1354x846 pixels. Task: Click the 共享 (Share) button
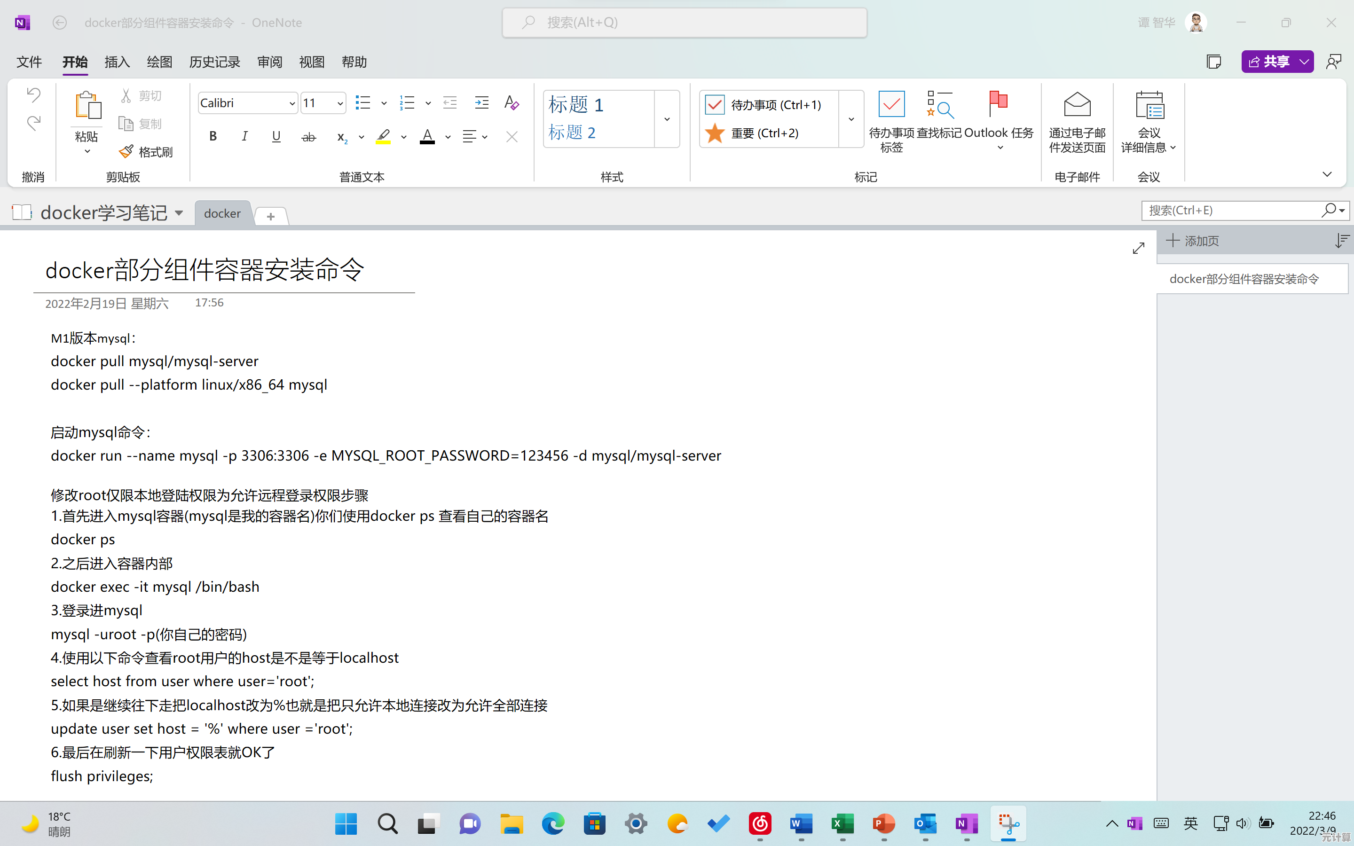pos(1269,62)
